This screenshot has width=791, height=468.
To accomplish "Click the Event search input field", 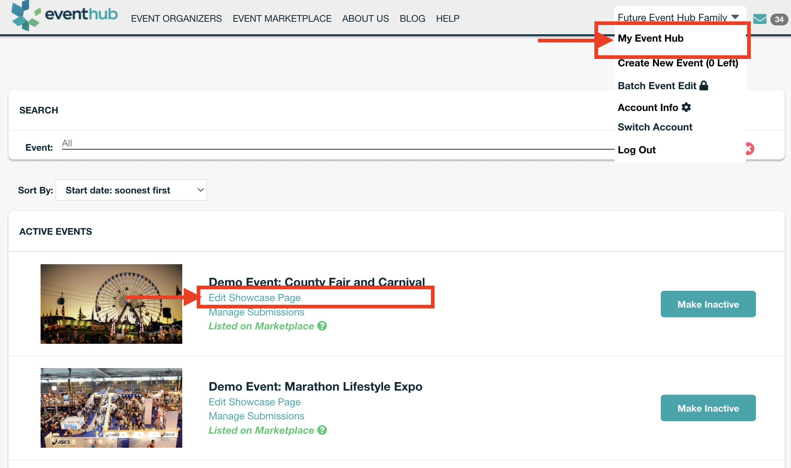I will click(338, 143).
